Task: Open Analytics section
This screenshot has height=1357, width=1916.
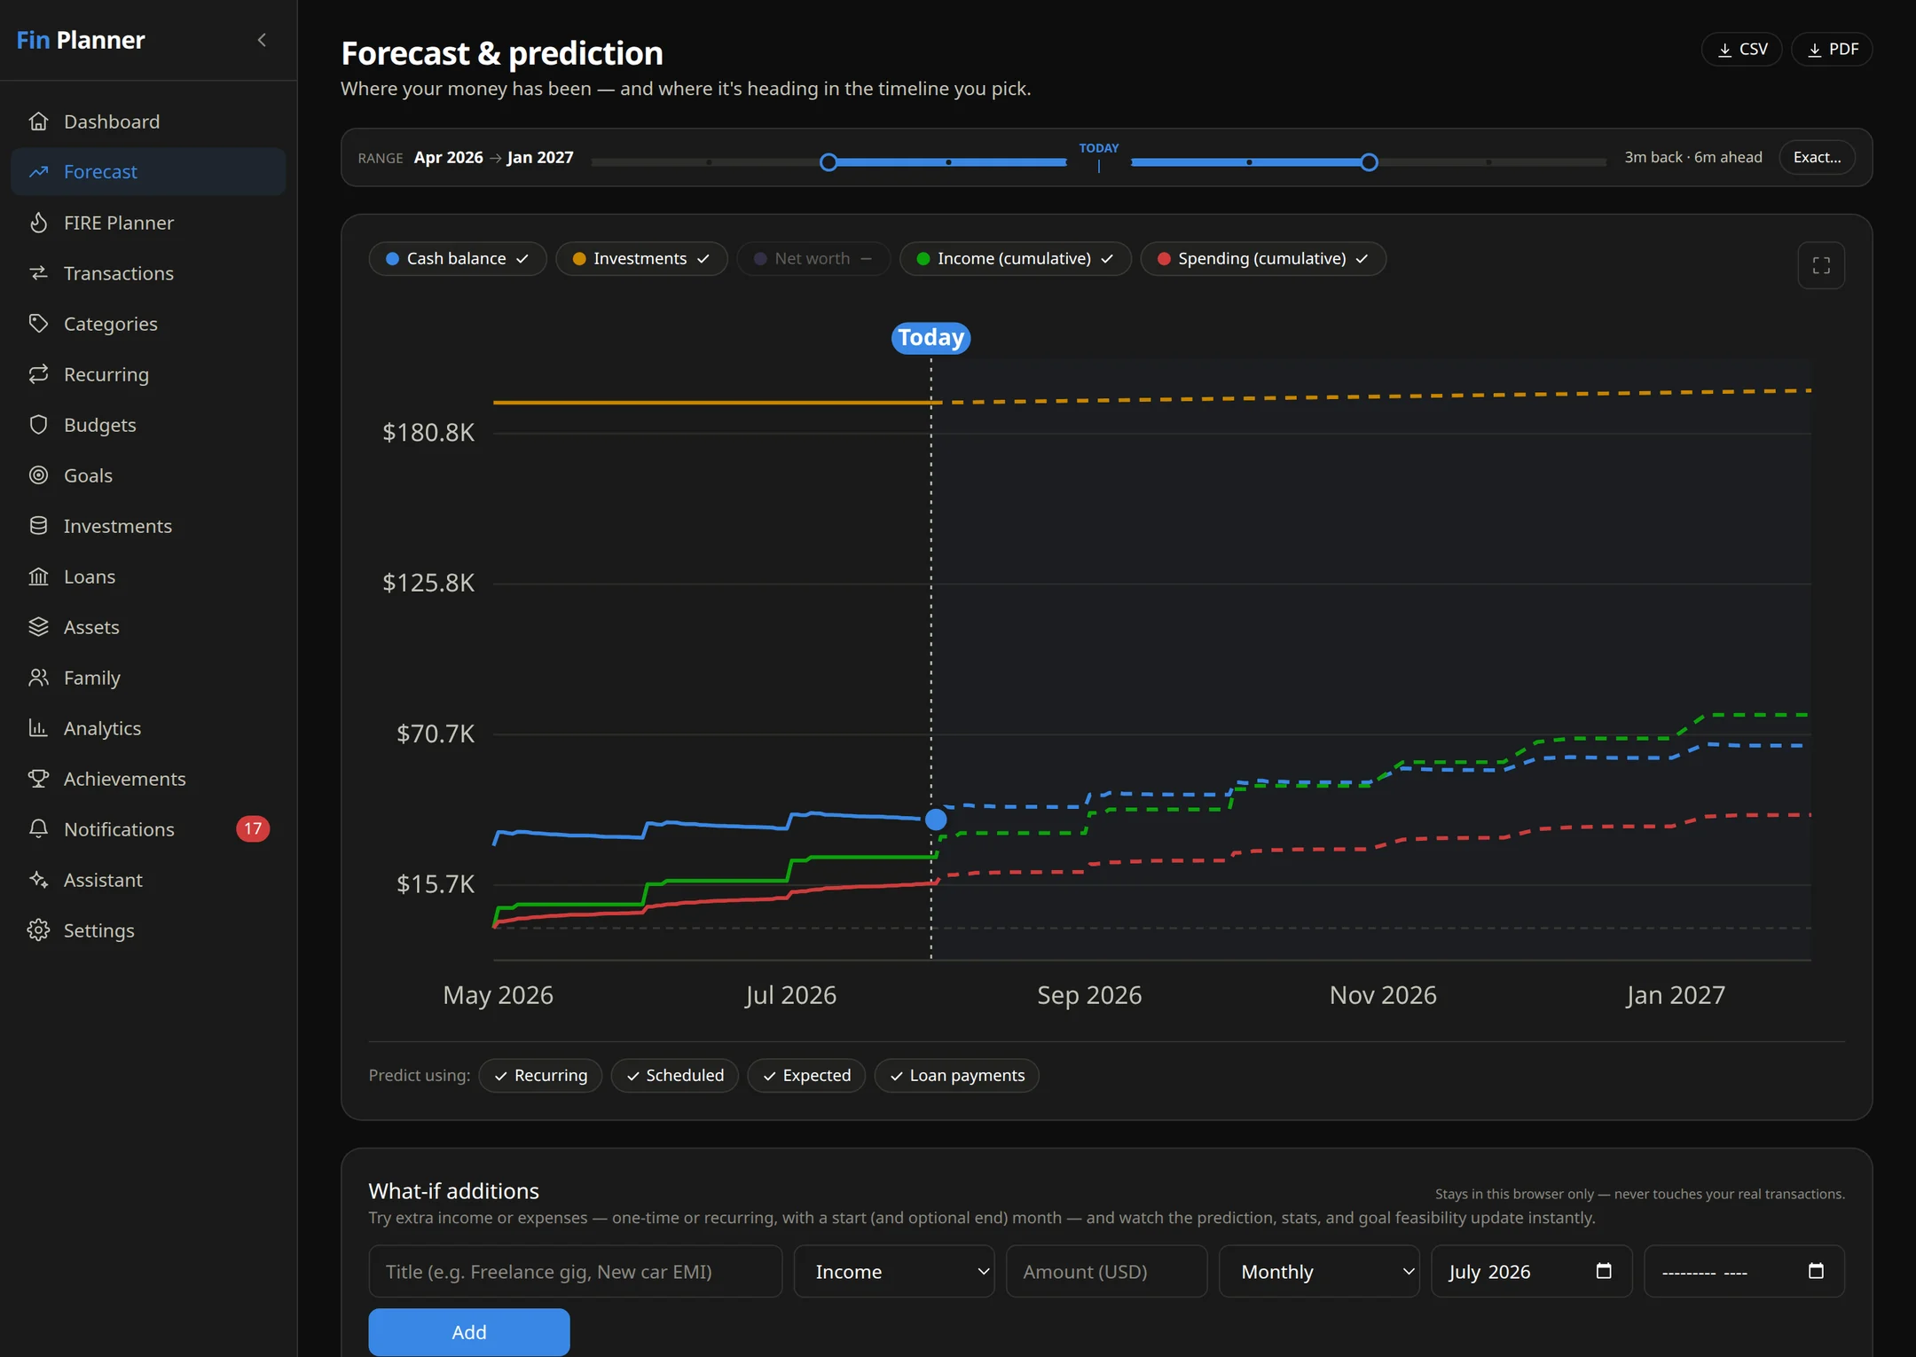Action: coord(148,728)
